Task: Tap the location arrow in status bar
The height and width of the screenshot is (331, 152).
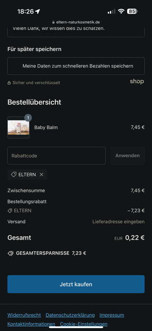Action: tap(38, 12)
